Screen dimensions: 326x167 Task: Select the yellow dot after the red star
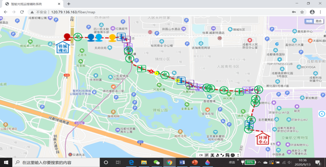157,73
